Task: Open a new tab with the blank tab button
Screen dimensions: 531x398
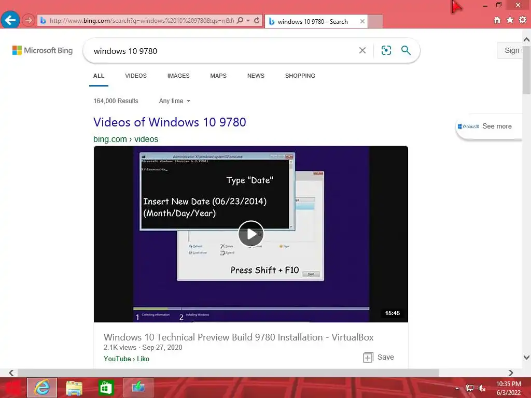Action: click(x=375, y=21)
